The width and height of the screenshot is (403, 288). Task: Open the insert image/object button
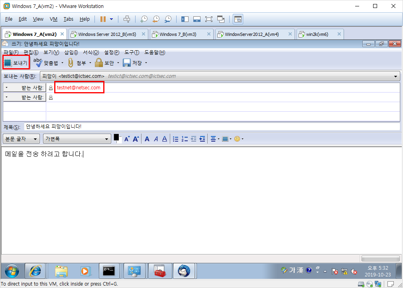point(227,139)
